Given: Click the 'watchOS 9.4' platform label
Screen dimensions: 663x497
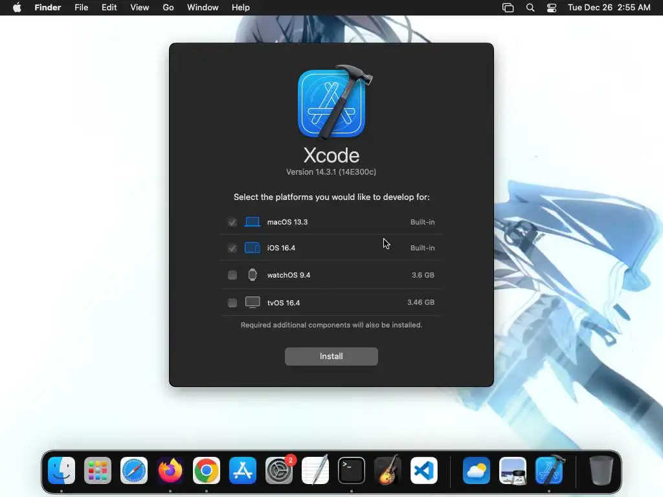Looking at the screenshot, I should [289, 275].
